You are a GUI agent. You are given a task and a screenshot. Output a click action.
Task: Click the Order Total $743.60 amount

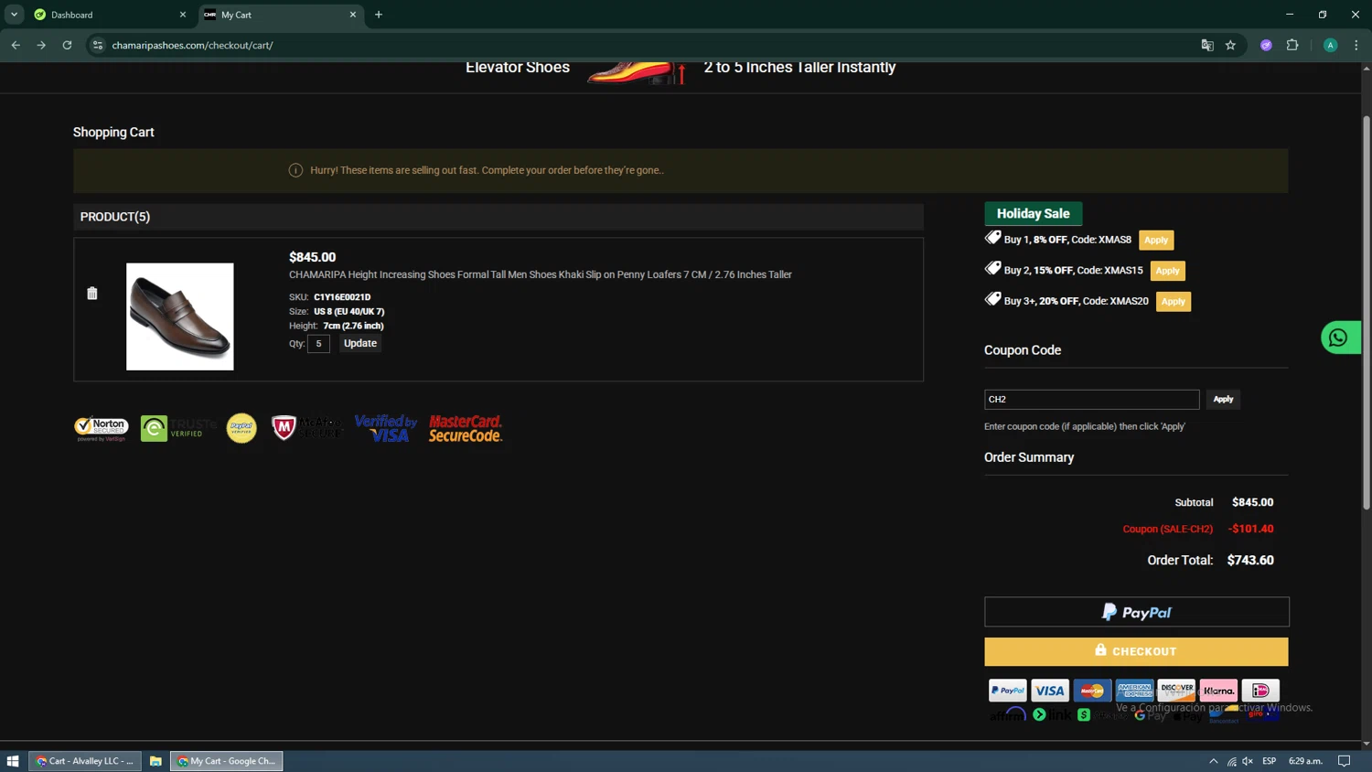coord(1250,560)
